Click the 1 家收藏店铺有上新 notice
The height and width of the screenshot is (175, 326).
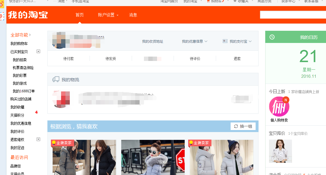(304, 92)
